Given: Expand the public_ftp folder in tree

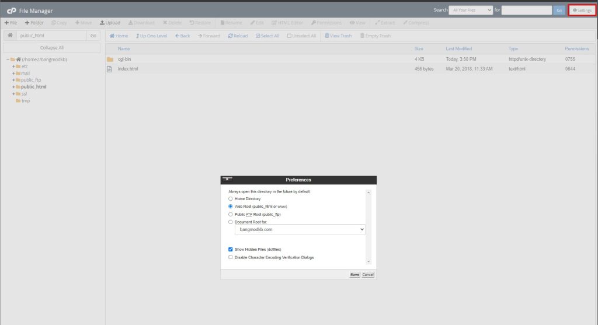Looking at the screenshot, I should click(13, 80).
